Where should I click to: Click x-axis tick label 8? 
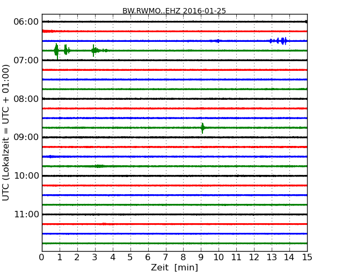pyautogui.click(x=183, y=258)
